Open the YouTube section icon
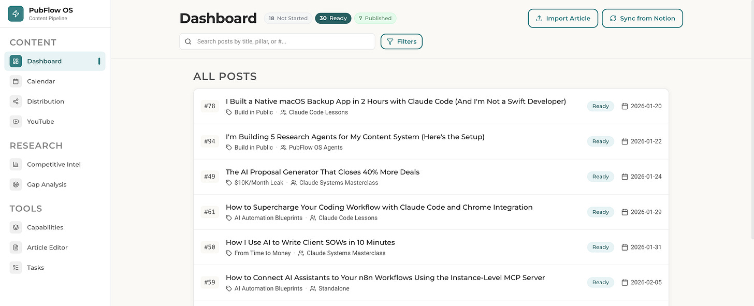 click(x=17, y=121)
